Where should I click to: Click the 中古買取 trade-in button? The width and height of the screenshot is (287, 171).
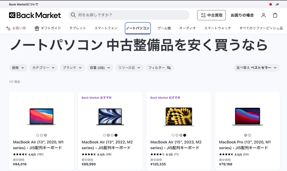pos(212,15)
